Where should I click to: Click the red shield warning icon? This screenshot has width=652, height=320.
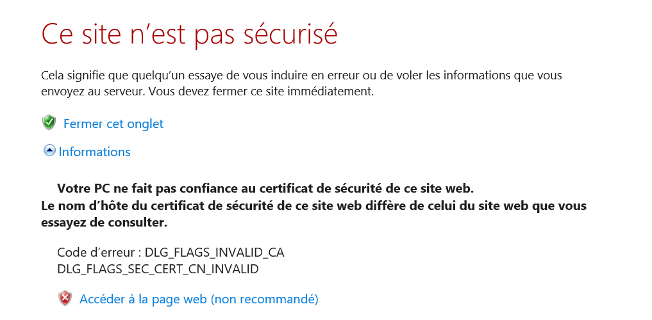tap(65, 298)
